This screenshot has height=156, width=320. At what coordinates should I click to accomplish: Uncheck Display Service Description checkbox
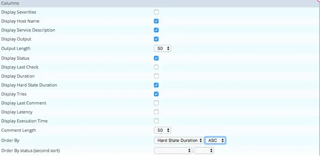(156, 30)
